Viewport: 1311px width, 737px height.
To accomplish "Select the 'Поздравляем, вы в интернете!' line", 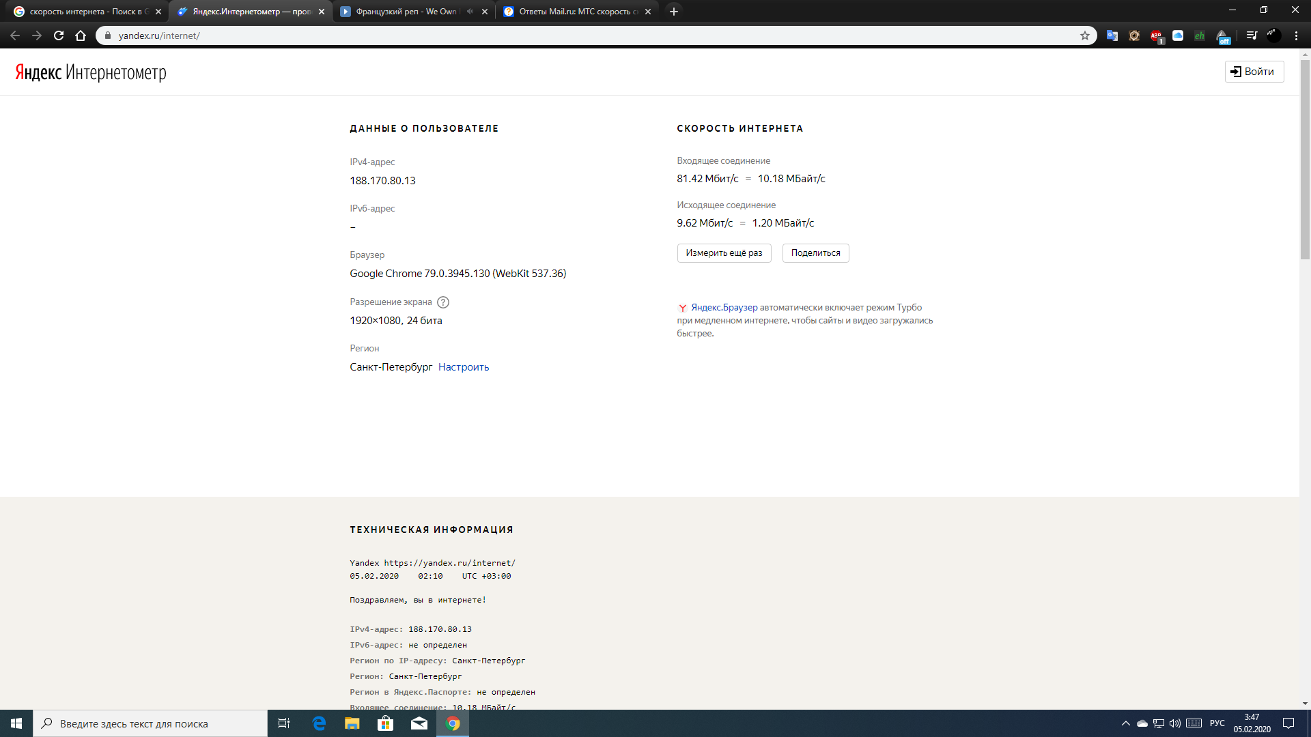I will 418,600.
